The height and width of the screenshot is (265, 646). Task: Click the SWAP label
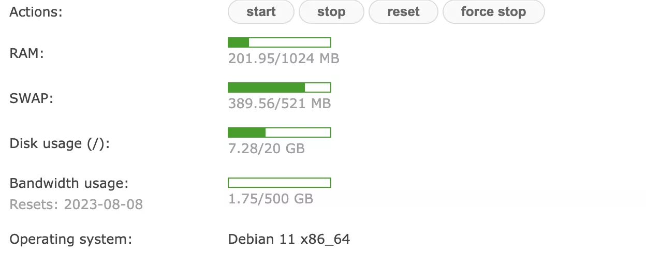tap(32, 98)
